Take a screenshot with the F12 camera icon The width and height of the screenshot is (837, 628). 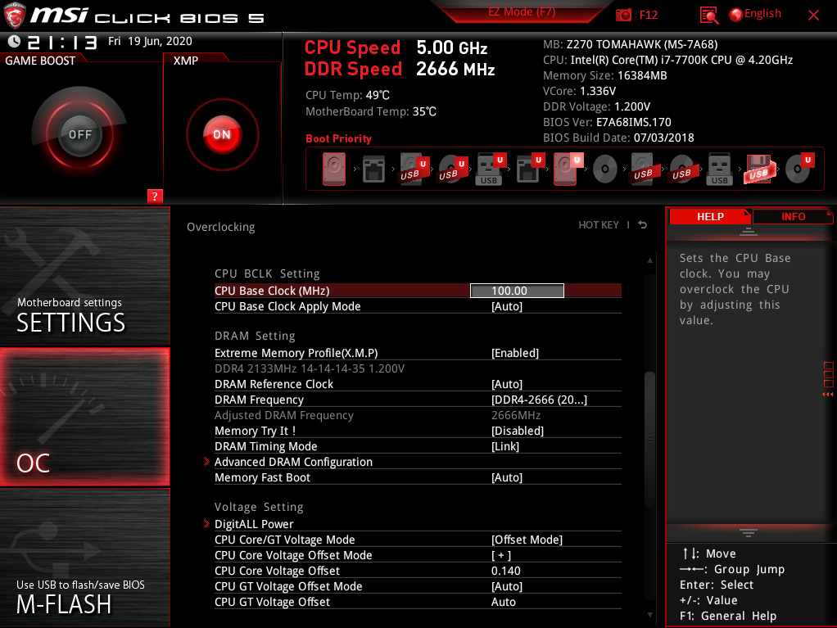623,15
